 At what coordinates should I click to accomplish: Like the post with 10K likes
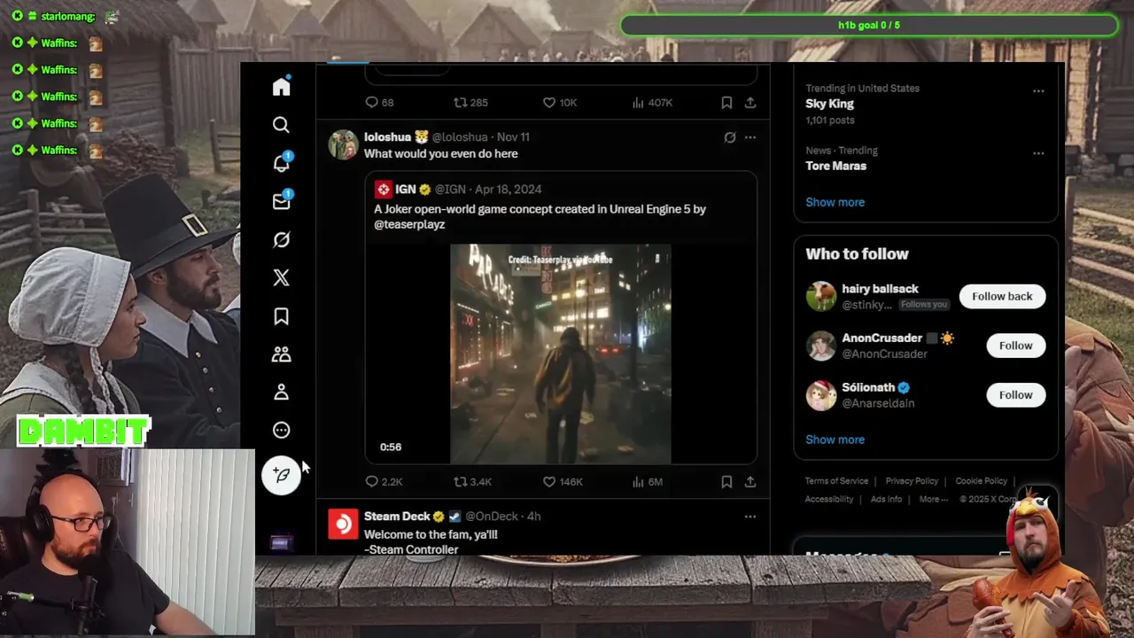click(559, 103)
